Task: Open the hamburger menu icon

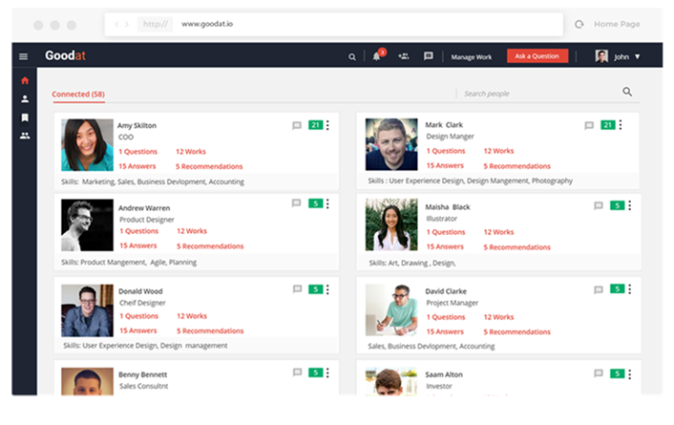Action: [24, 56]
